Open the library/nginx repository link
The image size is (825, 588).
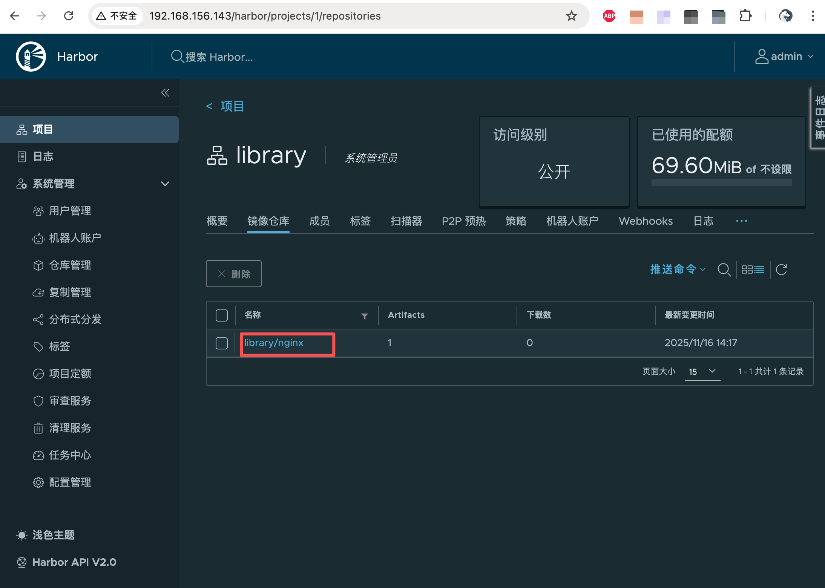pos(274,343)
